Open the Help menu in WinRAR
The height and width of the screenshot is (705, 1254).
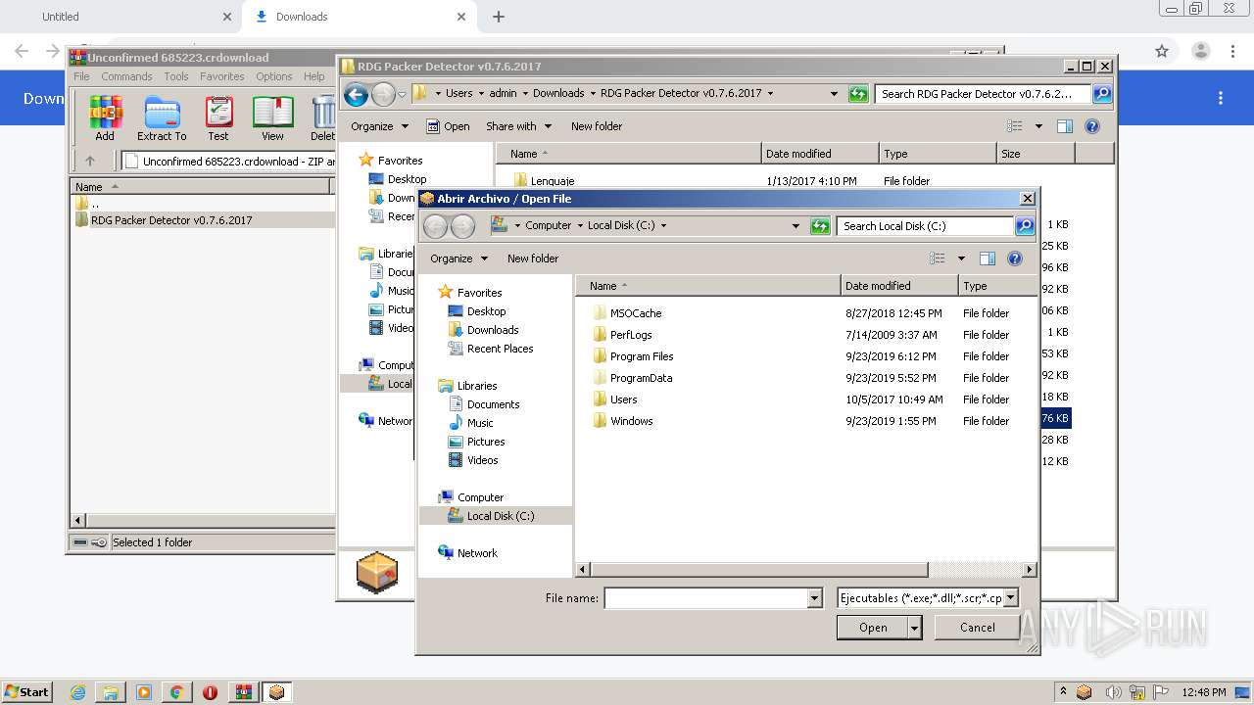click(314, 76)
